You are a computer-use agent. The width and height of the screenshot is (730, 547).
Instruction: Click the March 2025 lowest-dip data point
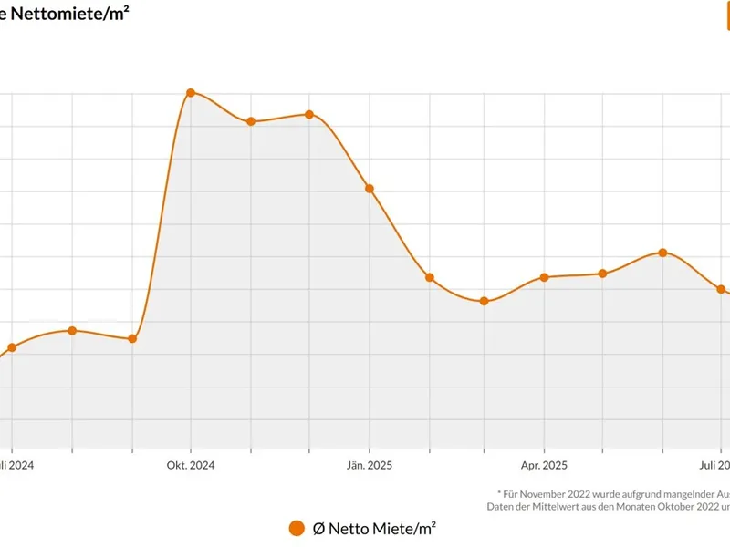click(485, 301)
